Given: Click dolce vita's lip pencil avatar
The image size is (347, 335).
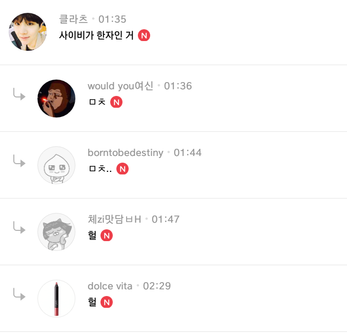Looking at the screenshot, I should coord(56,299).
